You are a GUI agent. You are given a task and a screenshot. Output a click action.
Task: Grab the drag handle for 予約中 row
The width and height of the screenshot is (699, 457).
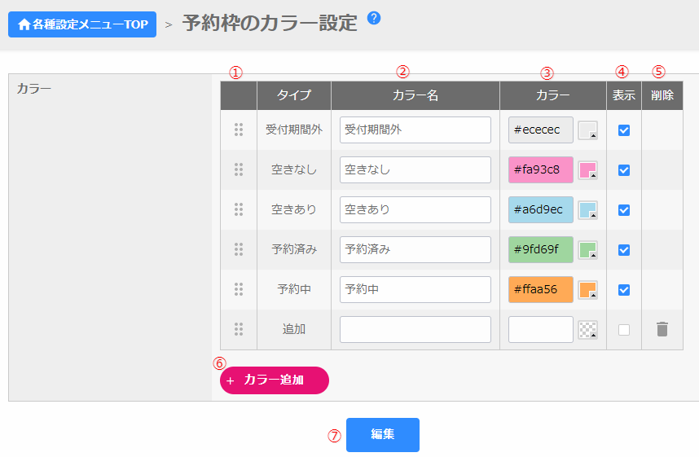point(239,289)
